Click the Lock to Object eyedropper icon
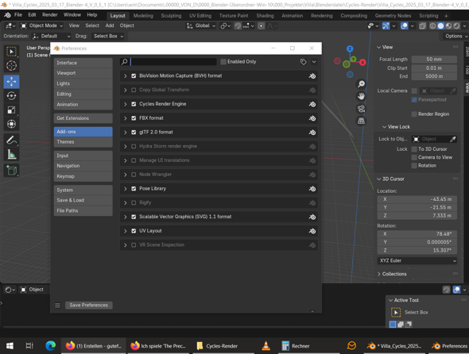The width and height of the screenshot is (469, 354). click(x=453, y=139)
